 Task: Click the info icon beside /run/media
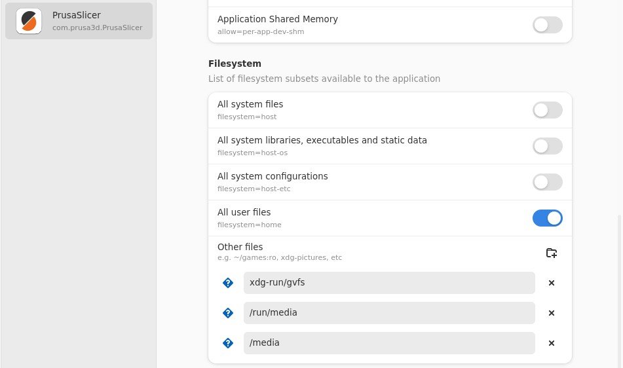coord(228,313)
